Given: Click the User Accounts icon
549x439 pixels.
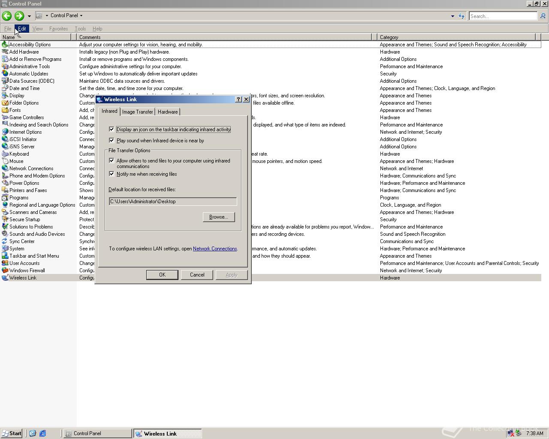Looking at the screenshot, I should click(5, 263).
